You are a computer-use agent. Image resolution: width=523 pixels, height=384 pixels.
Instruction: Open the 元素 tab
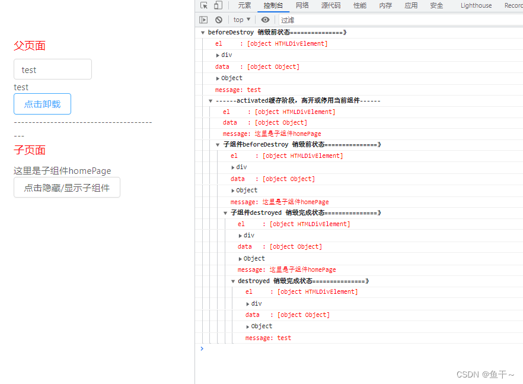point(244,6)
